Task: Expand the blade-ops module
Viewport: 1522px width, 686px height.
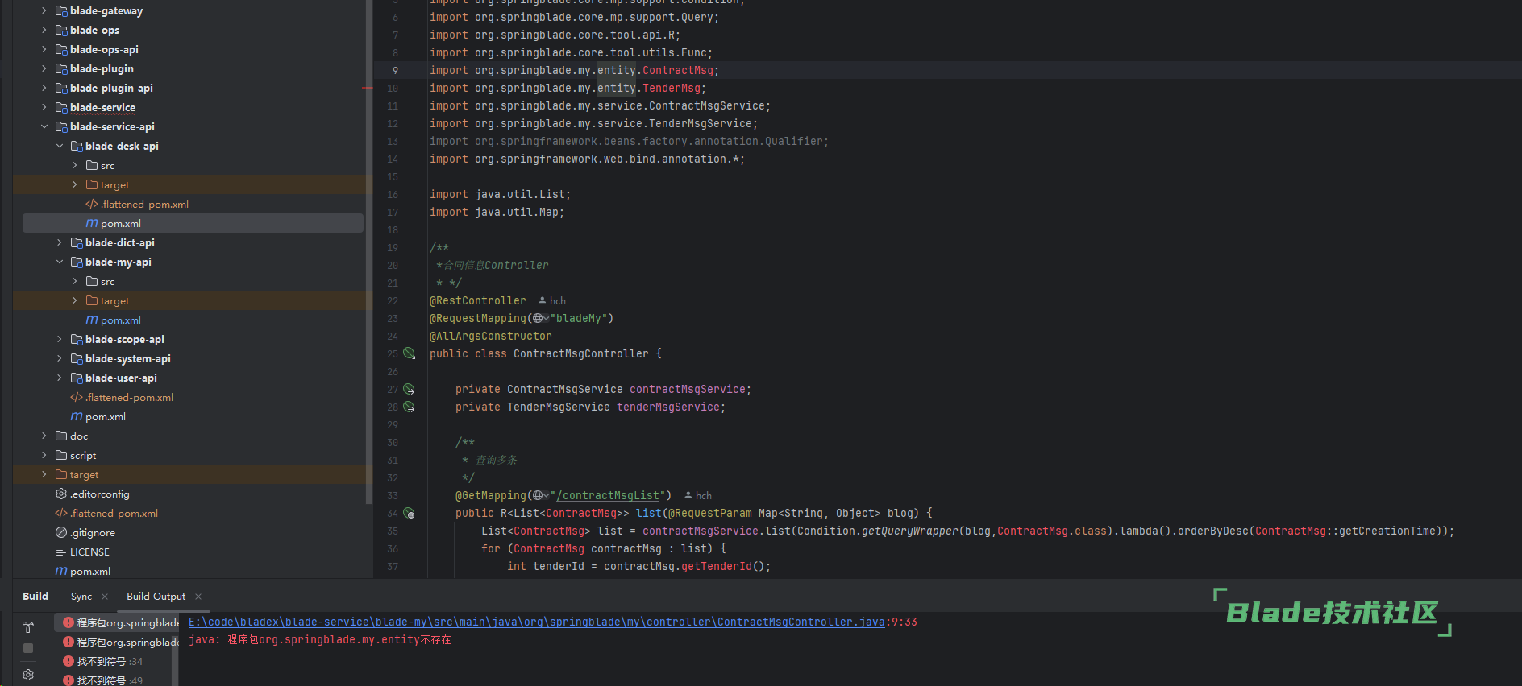Action: (44, 30)
